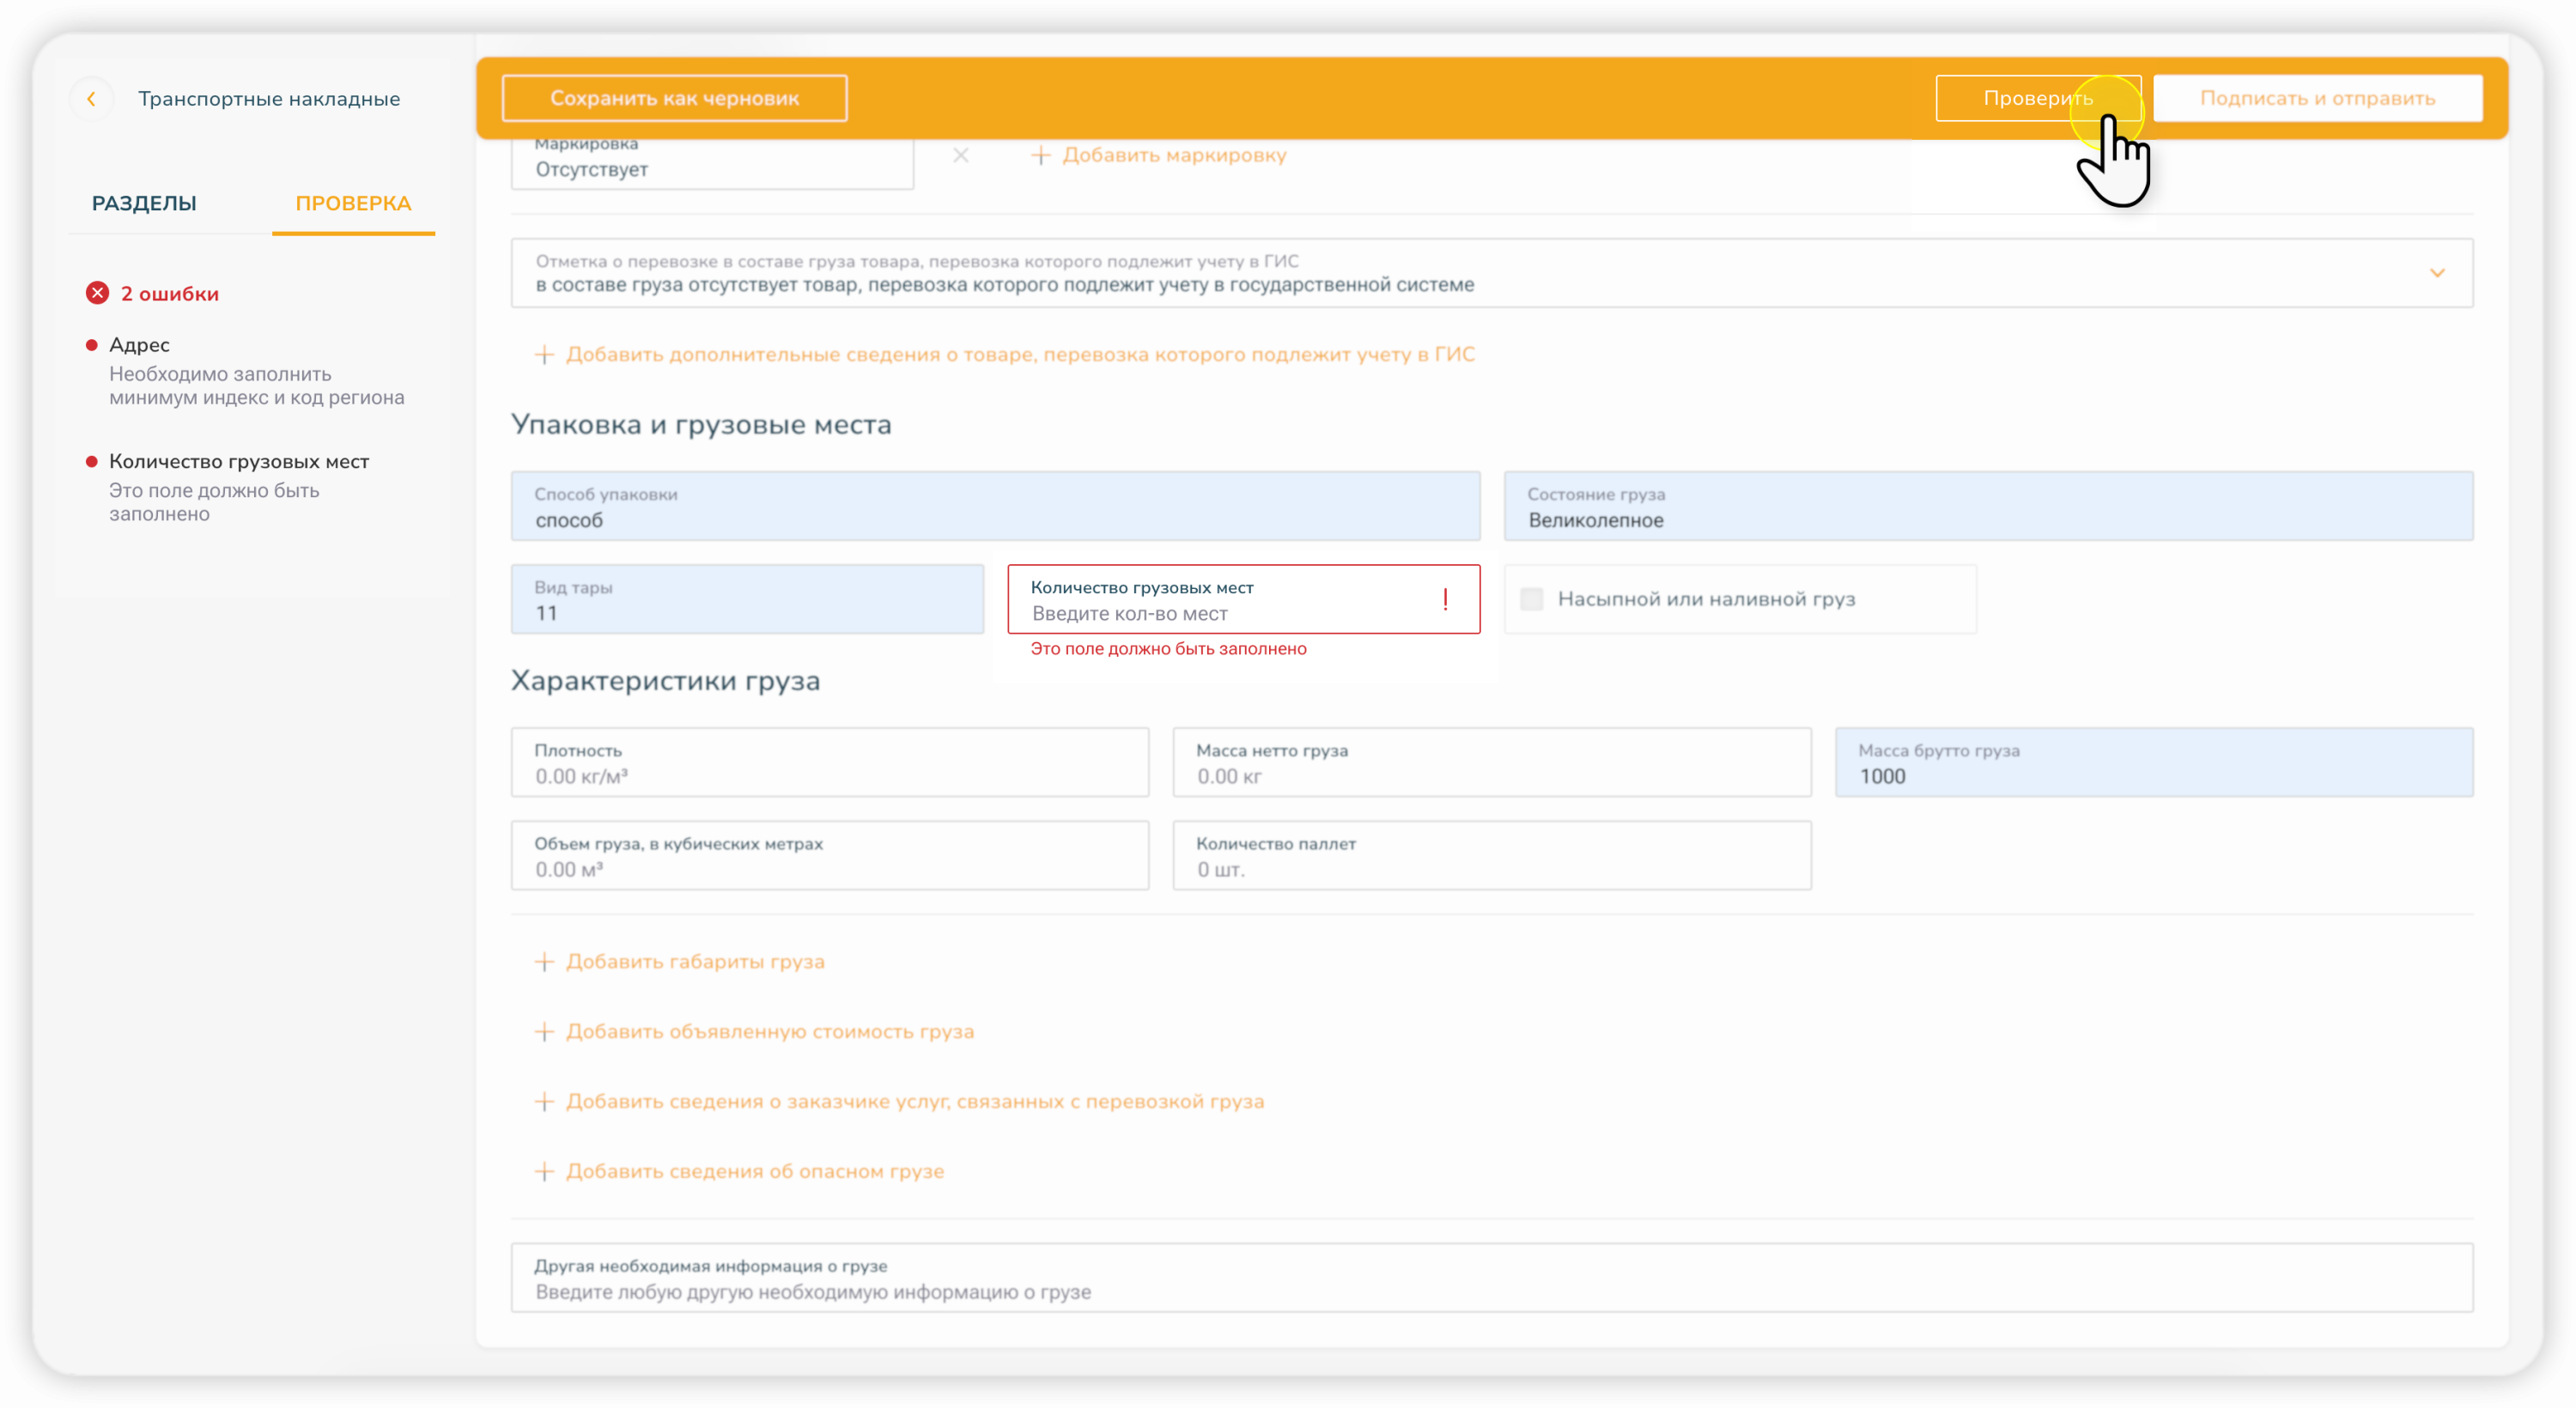Click the plus icon for Добавить объявленную стоимость груза

click(544, 1032)
